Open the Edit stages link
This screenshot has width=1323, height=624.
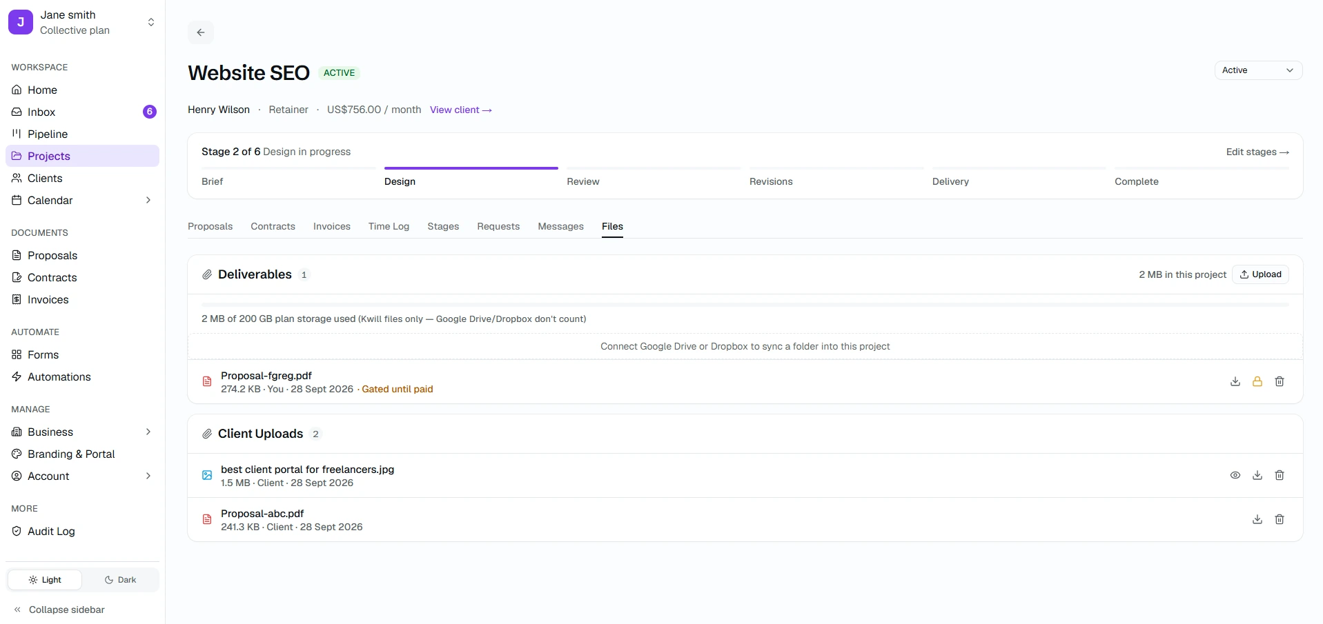pos(1257,152)
